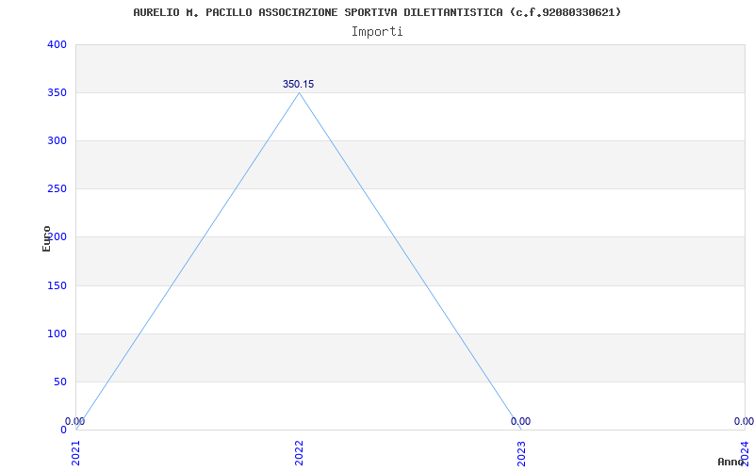
Task: Click the association name chart title
Action: pos(377,12)
